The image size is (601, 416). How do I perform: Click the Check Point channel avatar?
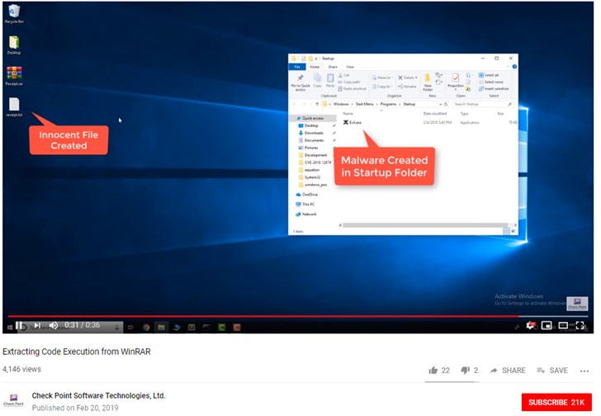(x=14, y=401)
